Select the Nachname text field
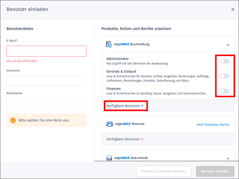The image size is (239, 179). tap(46, 103)
